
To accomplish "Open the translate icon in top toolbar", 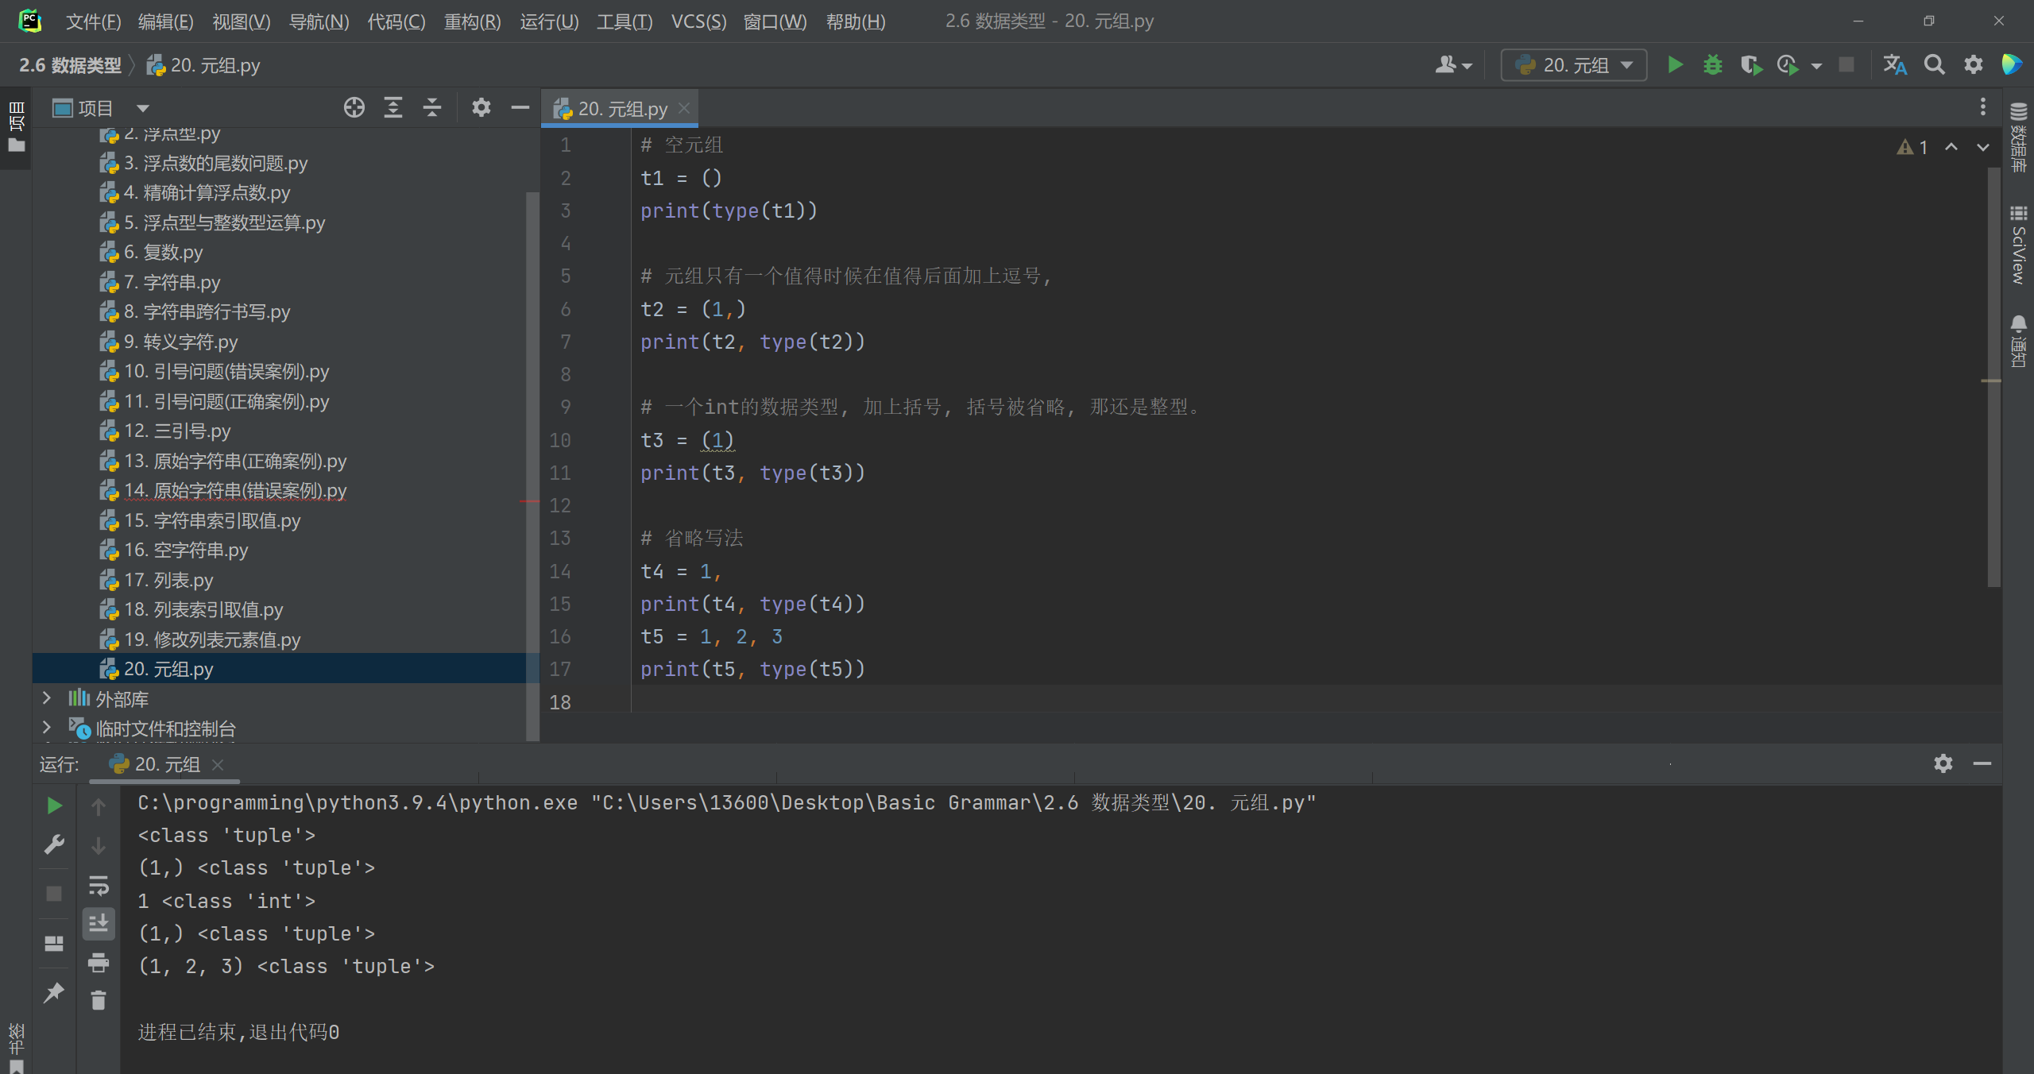I will tap(1894, 65).
